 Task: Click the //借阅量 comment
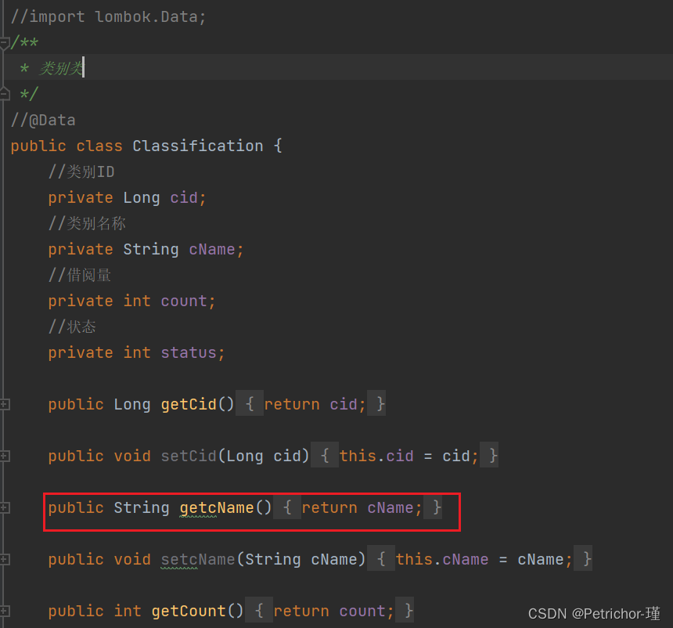coord(79,275)
